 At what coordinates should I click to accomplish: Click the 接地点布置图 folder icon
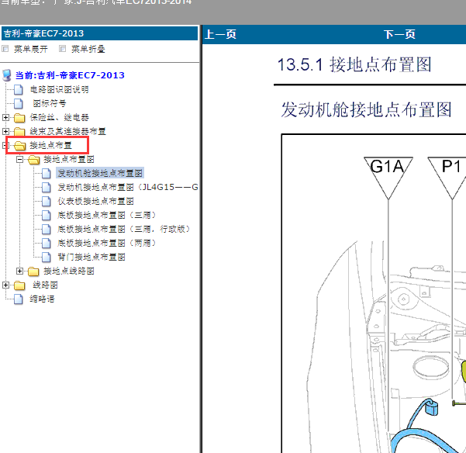pyautogui.click(x=34, y=160)
